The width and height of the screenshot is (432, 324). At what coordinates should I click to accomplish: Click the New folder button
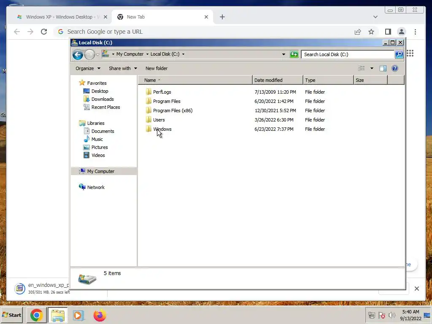coord(157,68)
